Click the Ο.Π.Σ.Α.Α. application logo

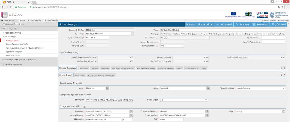[x=5, y=15]
